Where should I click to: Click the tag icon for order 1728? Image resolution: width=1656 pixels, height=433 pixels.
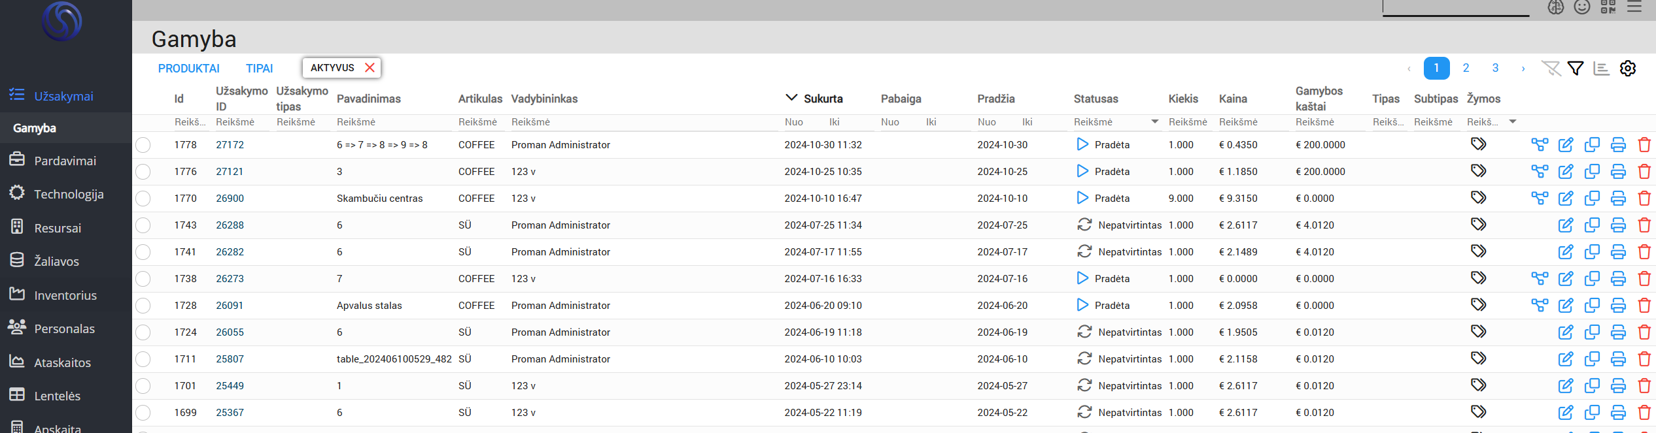click(x=1478, y=305)
